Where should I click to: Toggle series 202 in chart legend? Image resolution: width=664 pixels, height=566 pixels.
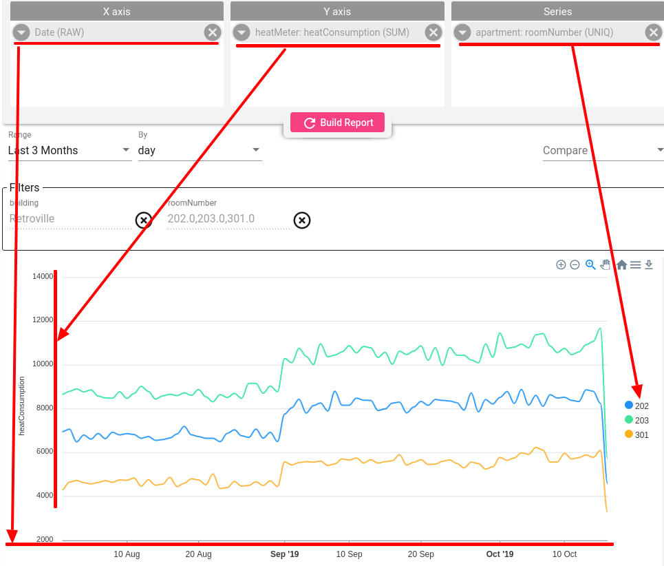(x=636, y=406)
